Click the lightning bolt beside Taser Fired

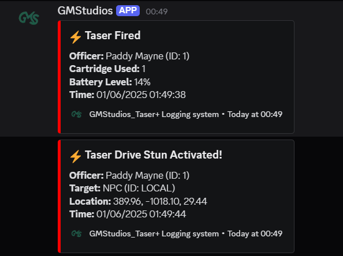(x=76, y=37)
